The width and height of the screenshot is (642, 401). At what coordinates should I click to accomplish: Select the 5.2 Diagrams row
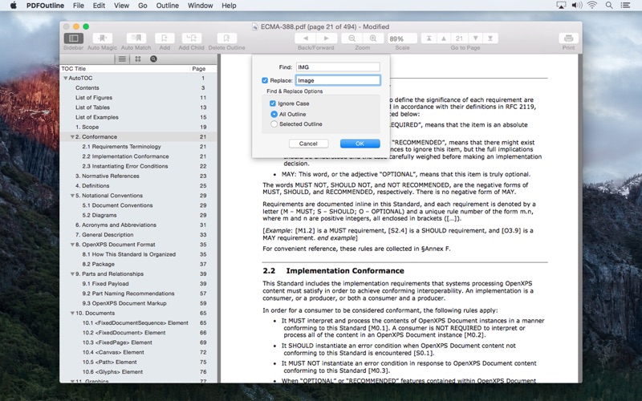(138, 215)
